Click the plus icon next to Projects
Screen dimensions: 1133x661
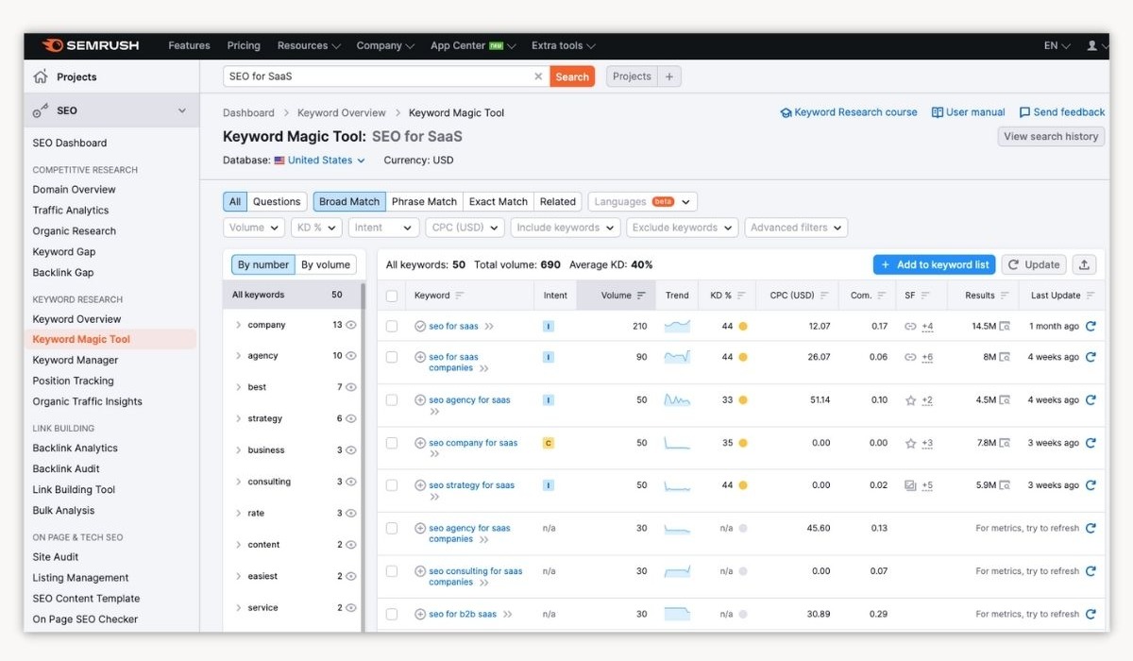coord(669,76)
